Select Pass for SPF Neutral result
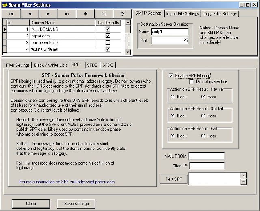This screenshot has height=211, width=260. pyautogui.click(x=203, y=97)
